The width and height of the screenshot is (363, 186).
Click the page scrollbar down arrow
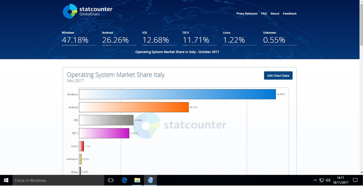point(361,172)
